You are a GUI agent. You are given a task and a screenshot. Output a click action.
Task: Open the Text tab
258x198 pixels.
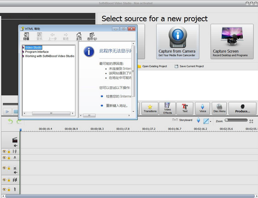point(185,108)
